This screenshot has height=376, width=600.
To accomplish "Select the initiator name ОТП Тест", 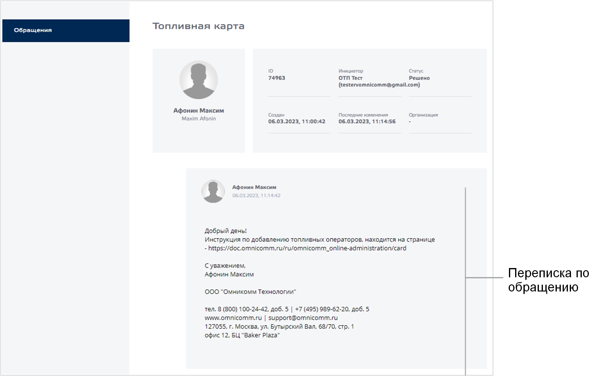I will pyautogui.click(x=350, y=78).
